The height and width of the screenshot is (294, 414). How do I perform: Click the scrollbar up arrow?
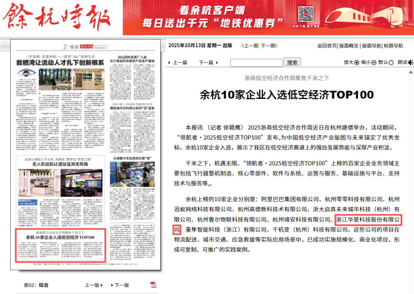[411, 72]
